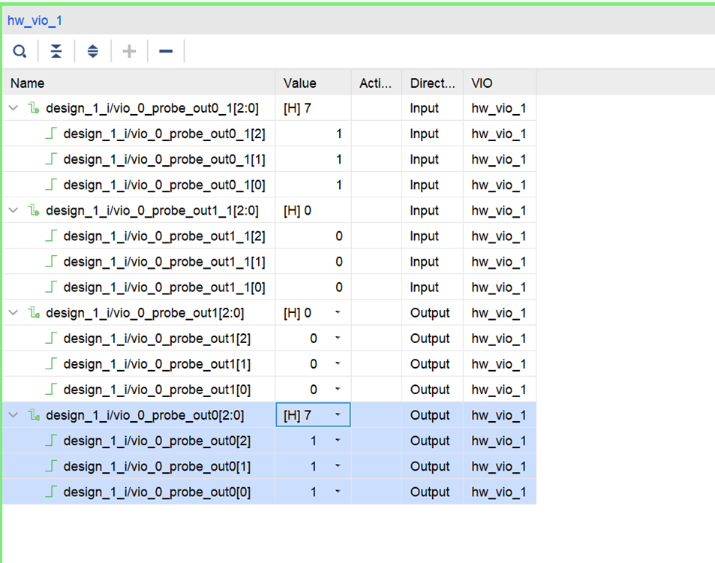
Task: Open value dropdown for vio_0_probe_out1[2:0]
Action: (338, 313)
